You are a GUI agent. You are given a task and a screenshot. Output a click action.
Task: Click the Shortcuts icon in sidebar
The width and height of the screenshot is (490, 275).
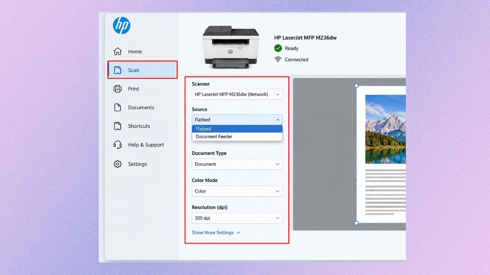(x=118, y=126)
